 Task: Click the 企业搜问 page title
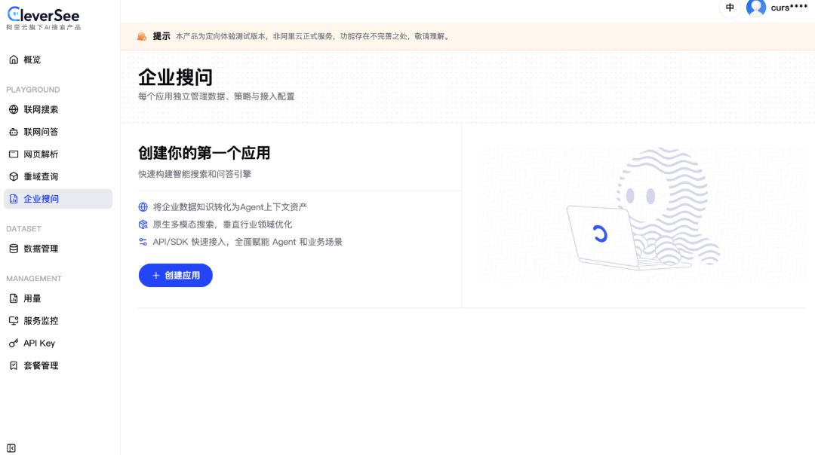pos(175,78)
